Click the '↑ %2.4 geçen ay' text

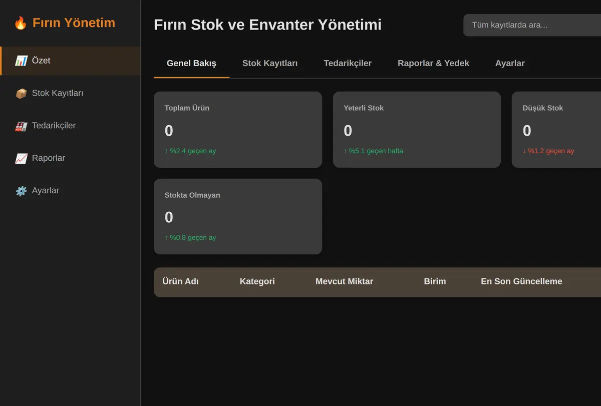190,151
